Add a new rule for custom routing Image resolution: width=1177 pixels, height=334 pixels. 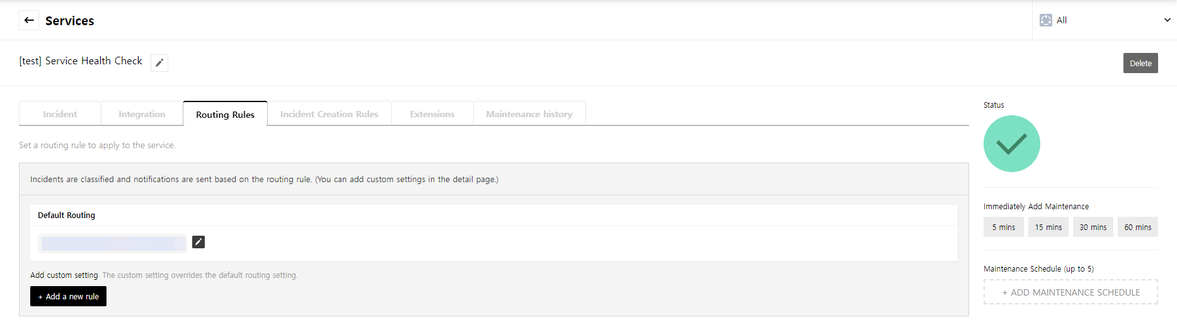tap(68, 296)
